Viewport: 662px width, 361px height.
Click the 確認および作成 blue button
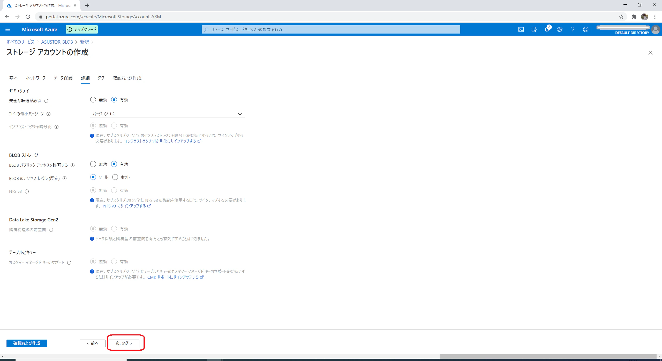27,343
